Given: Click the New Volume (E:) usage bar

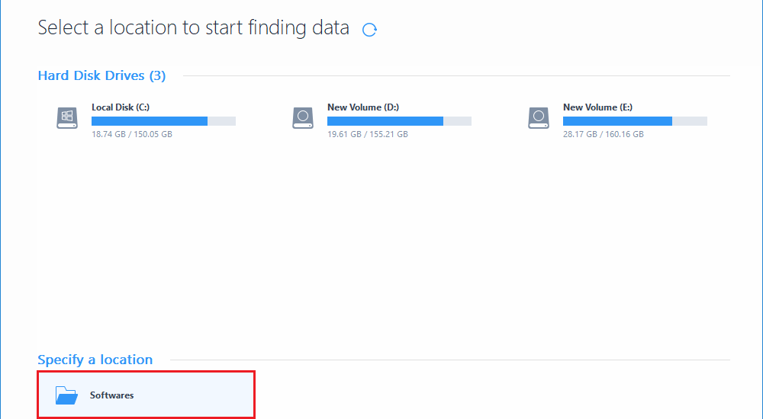Looking at the screenshot, I should coord(635,121).
